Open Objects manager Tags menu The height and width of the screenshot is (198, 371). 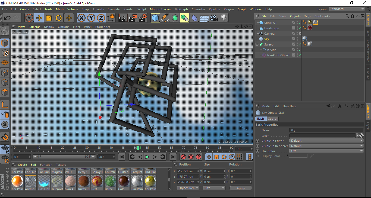307,16
